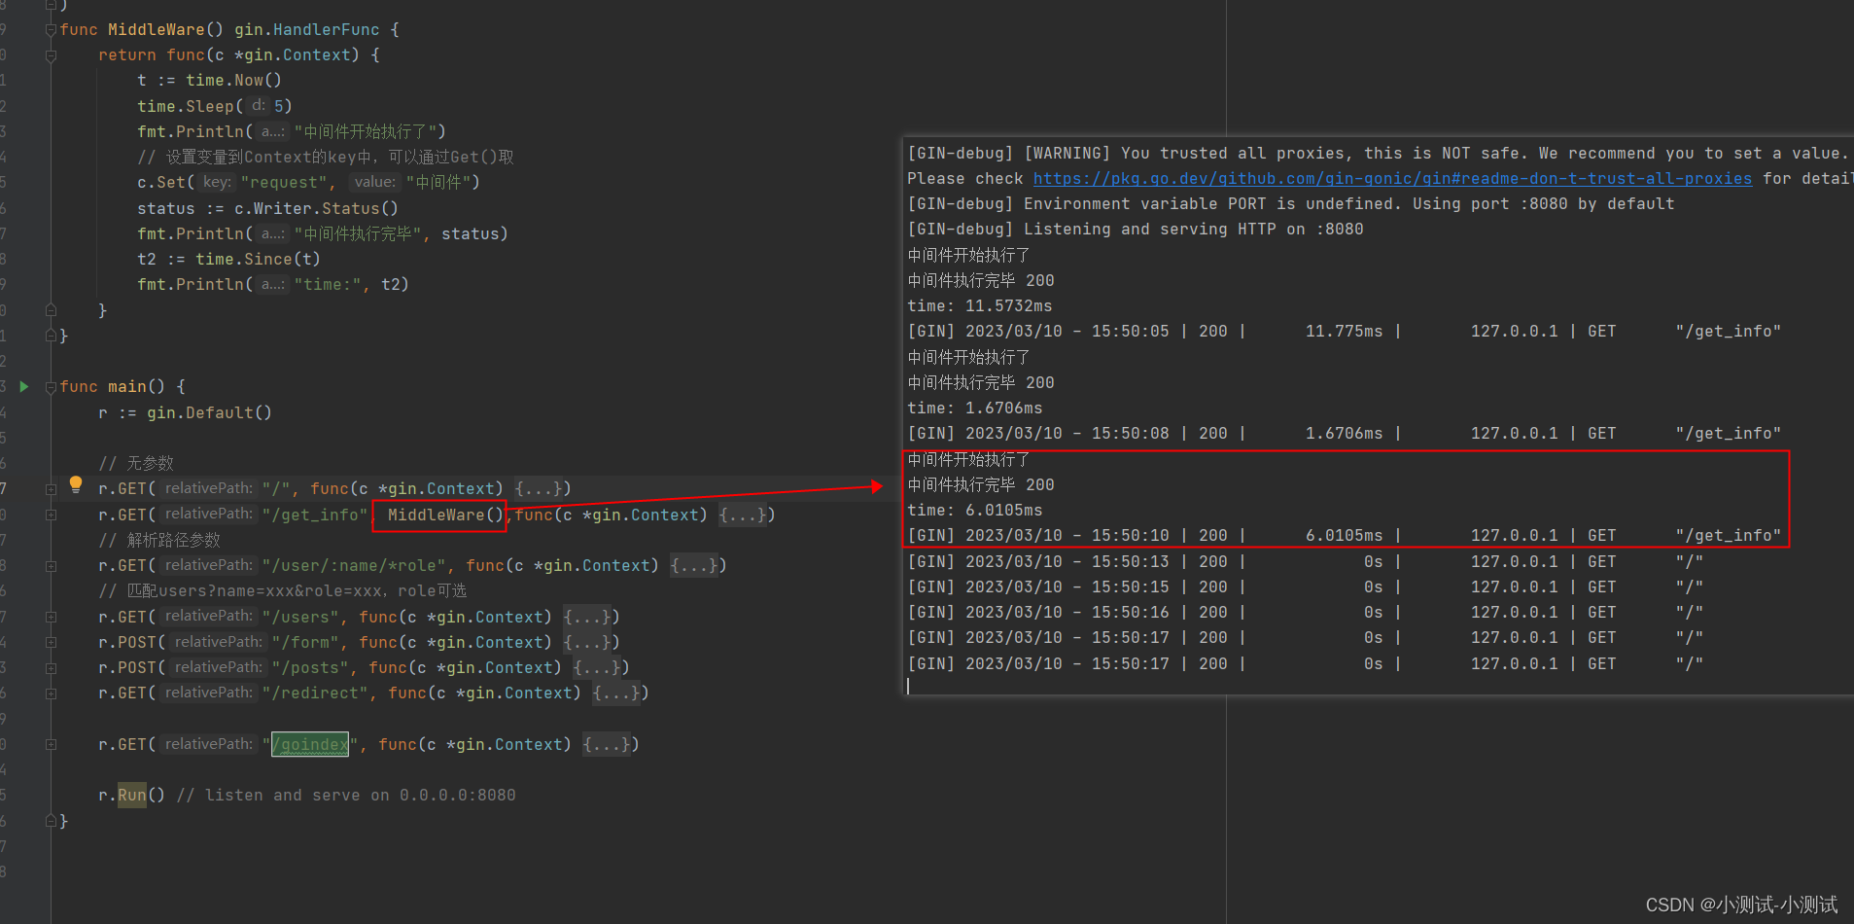The image size is (1854, 924).
Task: Click the "request" key string in c.Set
Action: pyautogui.click(x=284, y=182)
